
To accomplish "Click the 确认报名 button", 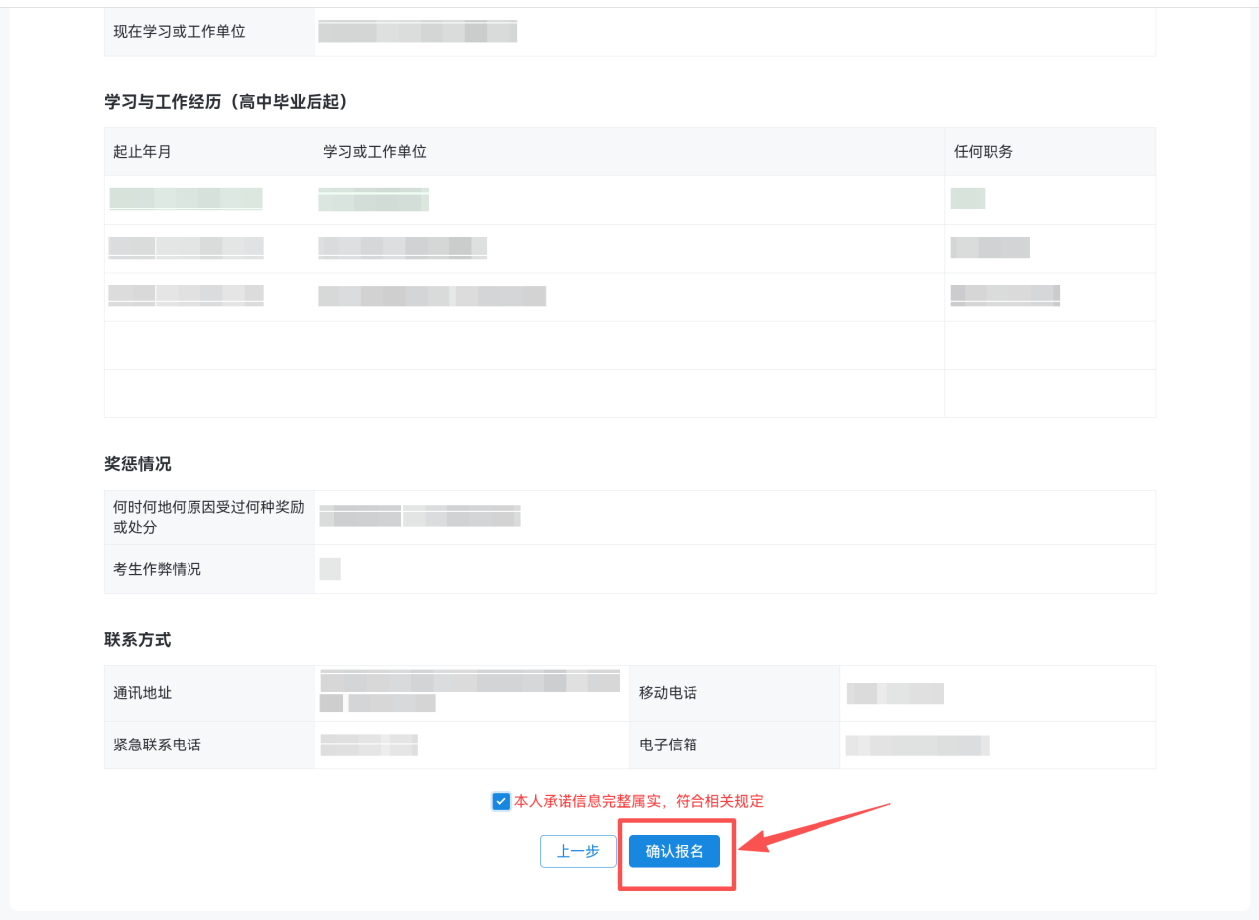I will [675, 852].
